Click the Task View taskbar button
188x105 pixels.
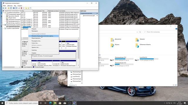[x=46, y=103]
